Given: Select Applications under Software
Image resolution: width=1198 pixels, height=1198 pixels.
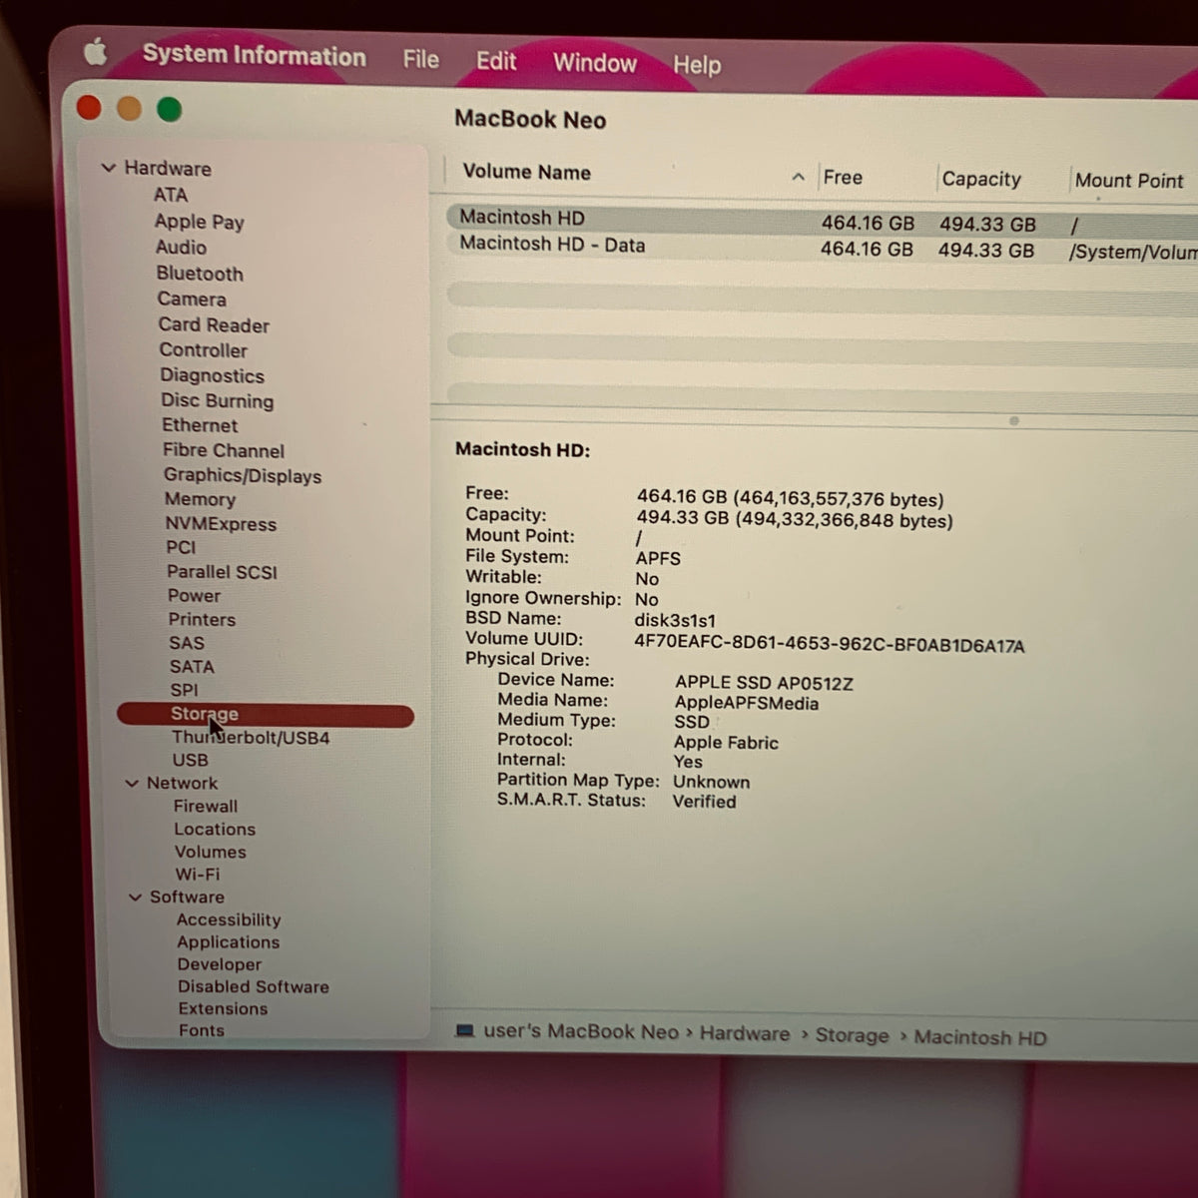Looking at the screenshot, I should pyautogui.click(x=229, y=942).
